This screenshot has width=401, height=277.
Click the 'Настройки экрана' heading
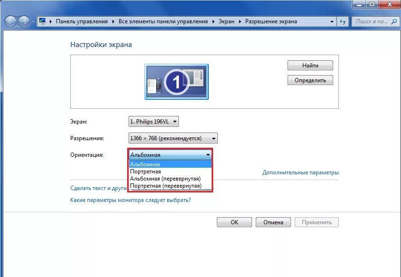tap(101, 45)
